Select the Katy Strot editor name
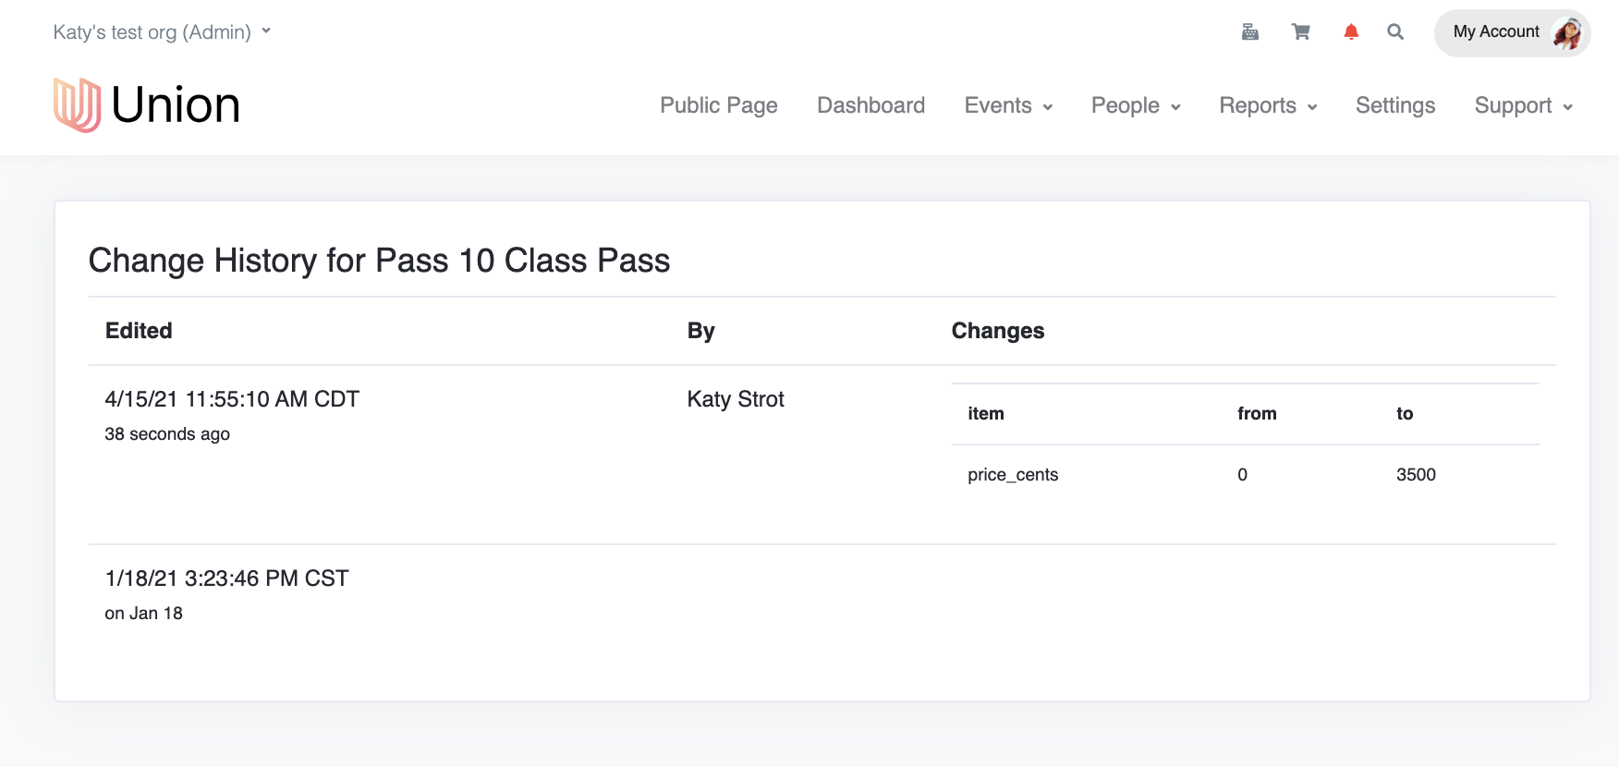 pyautogui.click(x=736, y=399)
